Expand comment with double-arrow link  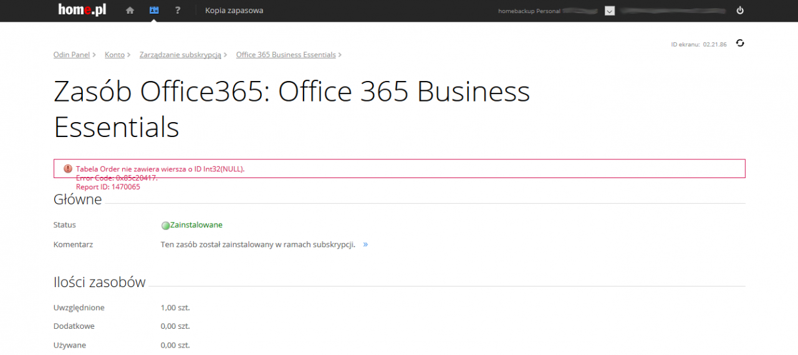(x=365, y=245)
